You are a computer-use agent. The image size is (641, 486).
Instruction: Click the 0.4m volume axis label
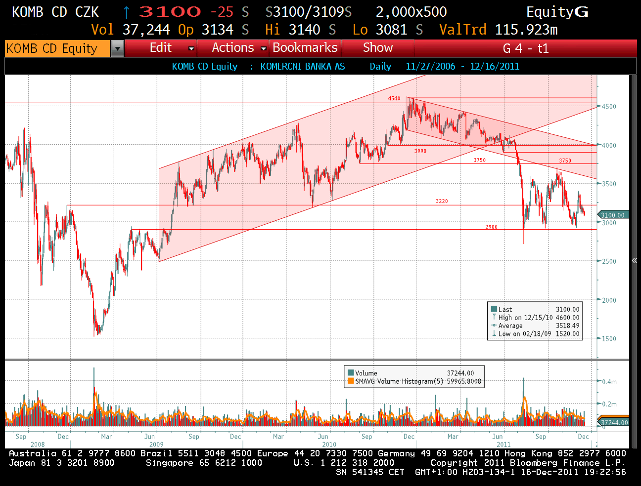tap(609, 382)
